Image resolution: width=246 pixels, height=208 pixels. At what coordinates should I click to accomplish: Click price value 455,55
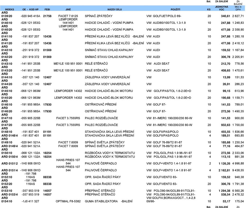coord(225,132)
